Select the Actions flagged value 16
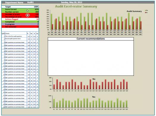Screen dimensions: 156x116 pyautogui.click(x=37, y=19)
